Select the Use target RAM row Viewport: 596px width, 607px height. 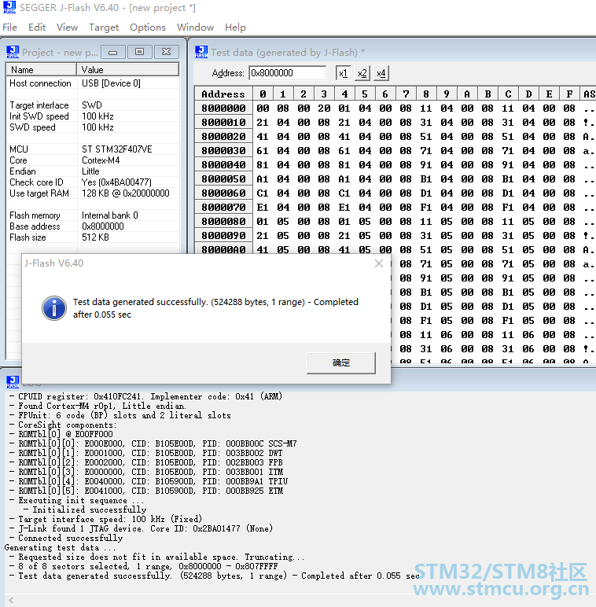click(x=93, y=193)
